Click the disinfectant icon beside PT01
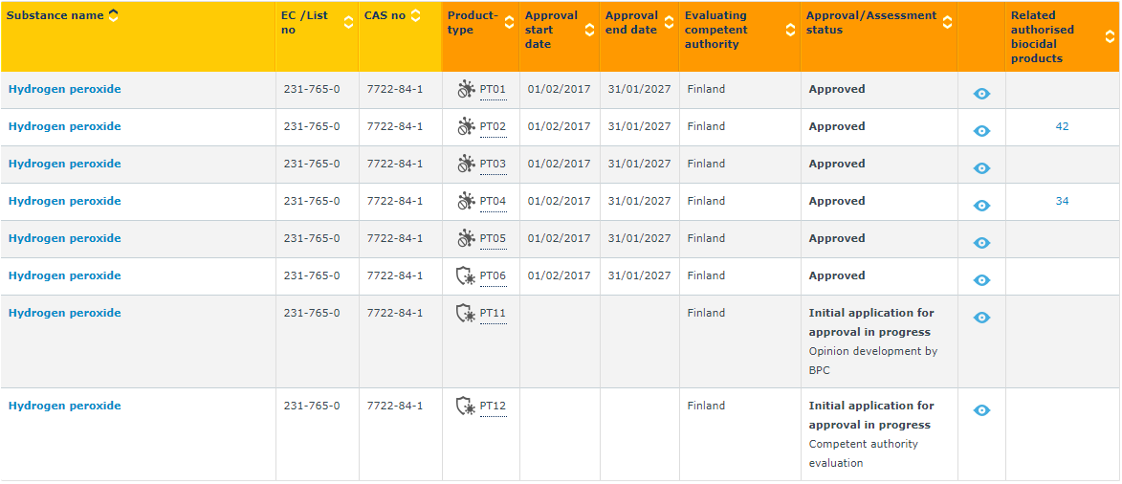This screenshot has height=484, width=1122. pos(466,90)
